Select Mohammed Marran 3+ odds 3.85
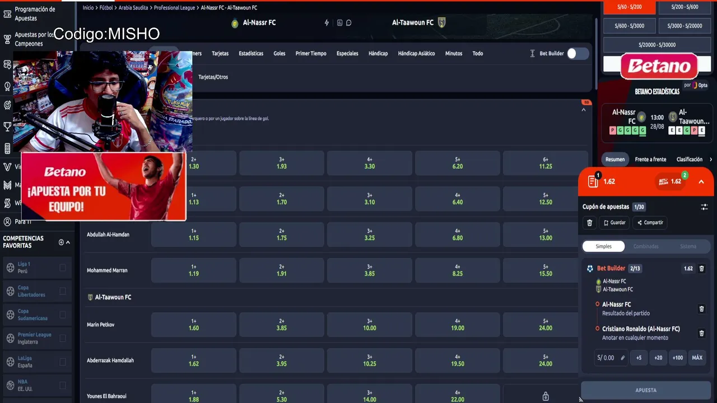This screenshot has width=717, height=403. pyautogui.click(x=370, y=270)
